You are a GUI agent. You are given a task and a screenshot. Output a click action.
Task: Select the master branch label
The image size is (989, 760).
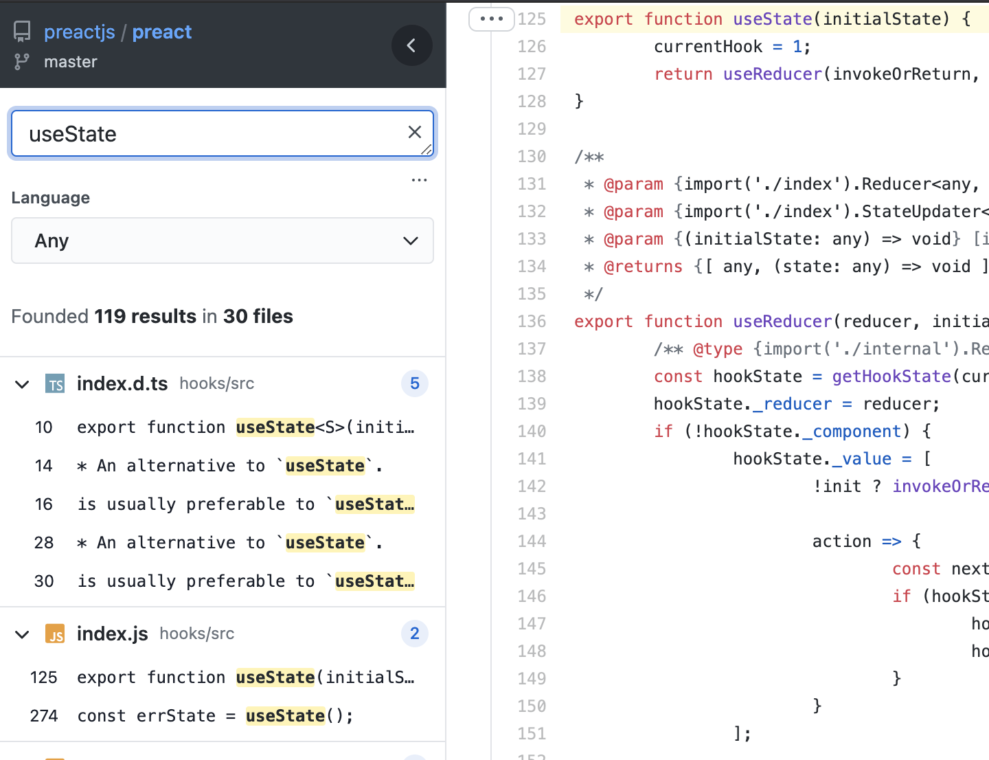pyautogui.click(x=71, y=61)
